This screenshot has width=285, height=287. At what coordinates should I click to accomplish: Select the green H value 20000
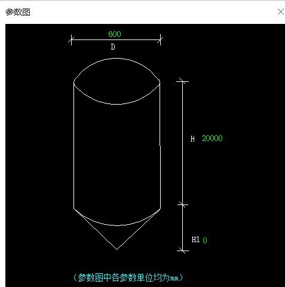[212, 138]
